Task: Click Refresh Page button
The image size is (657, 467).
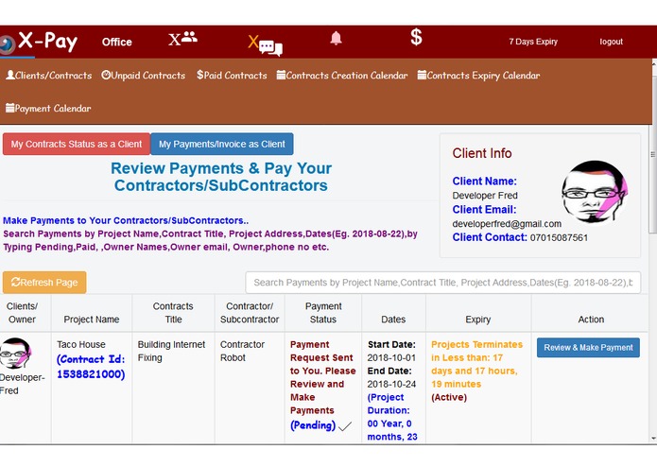Action: pyautogui.click(x=44, y=283)
